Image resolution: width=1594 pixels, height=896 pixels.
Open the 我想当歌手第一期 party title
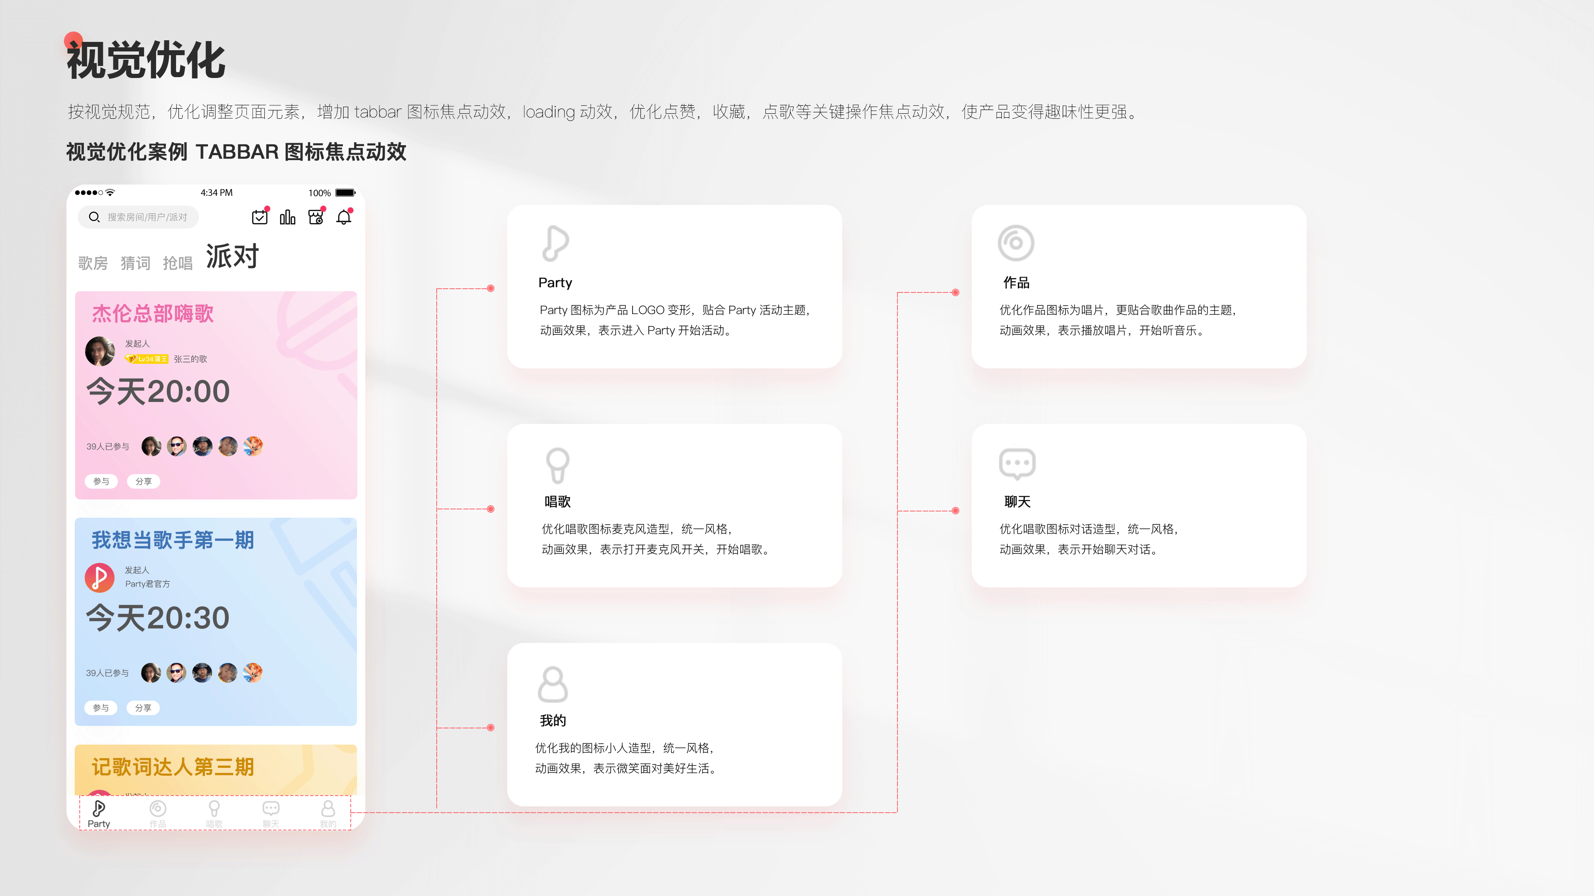(173, 540)
